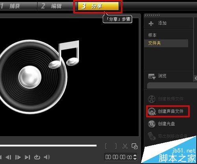
Task: Decrease timecode with down arrow
Action: point(135,158)
